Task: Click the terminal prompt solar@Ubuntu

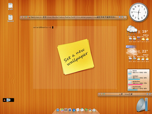Action: click(42, 27)
